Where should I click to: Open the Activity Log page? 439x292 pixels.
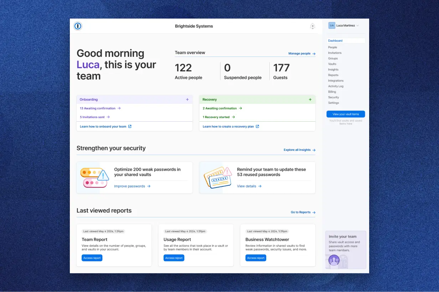(x=335, y=86)
